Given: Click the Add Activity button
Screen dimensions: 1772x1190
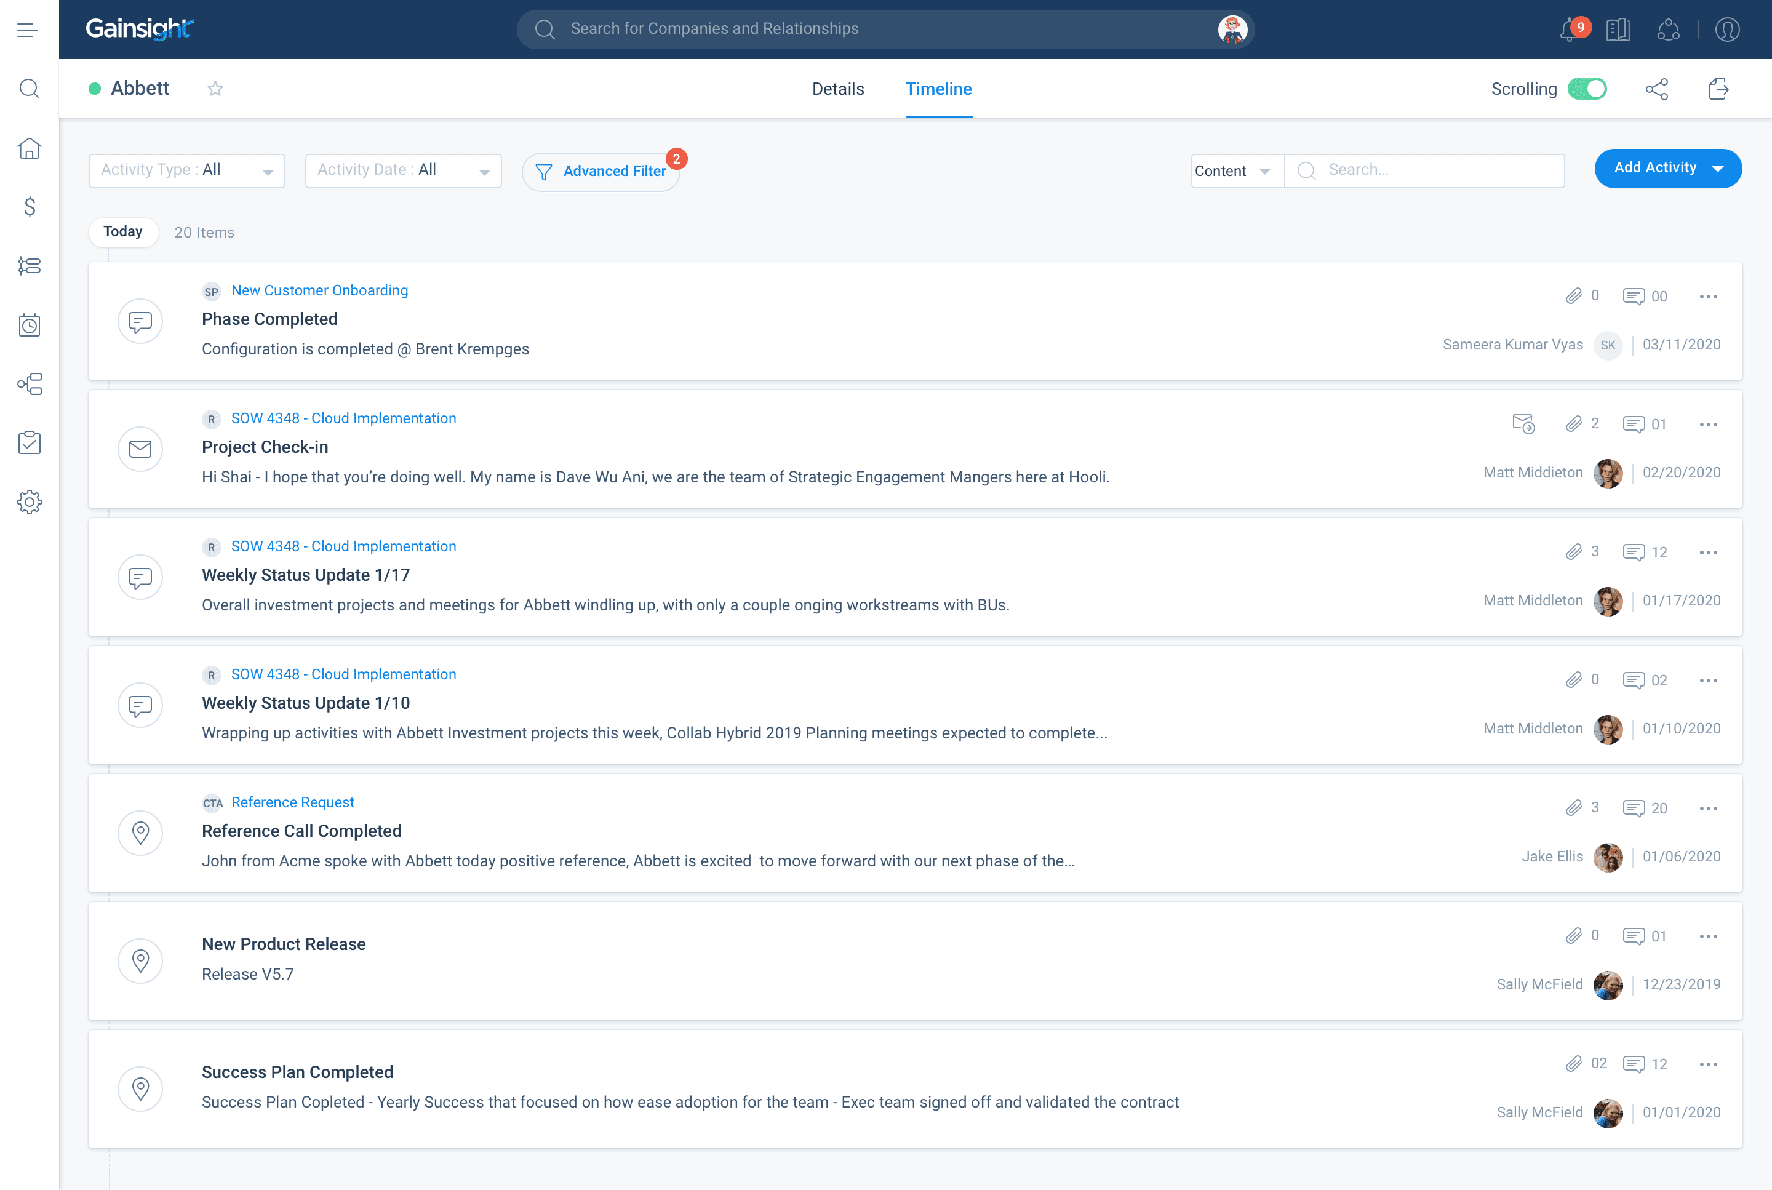Looking at the screenshot, I should [1656, 168].
